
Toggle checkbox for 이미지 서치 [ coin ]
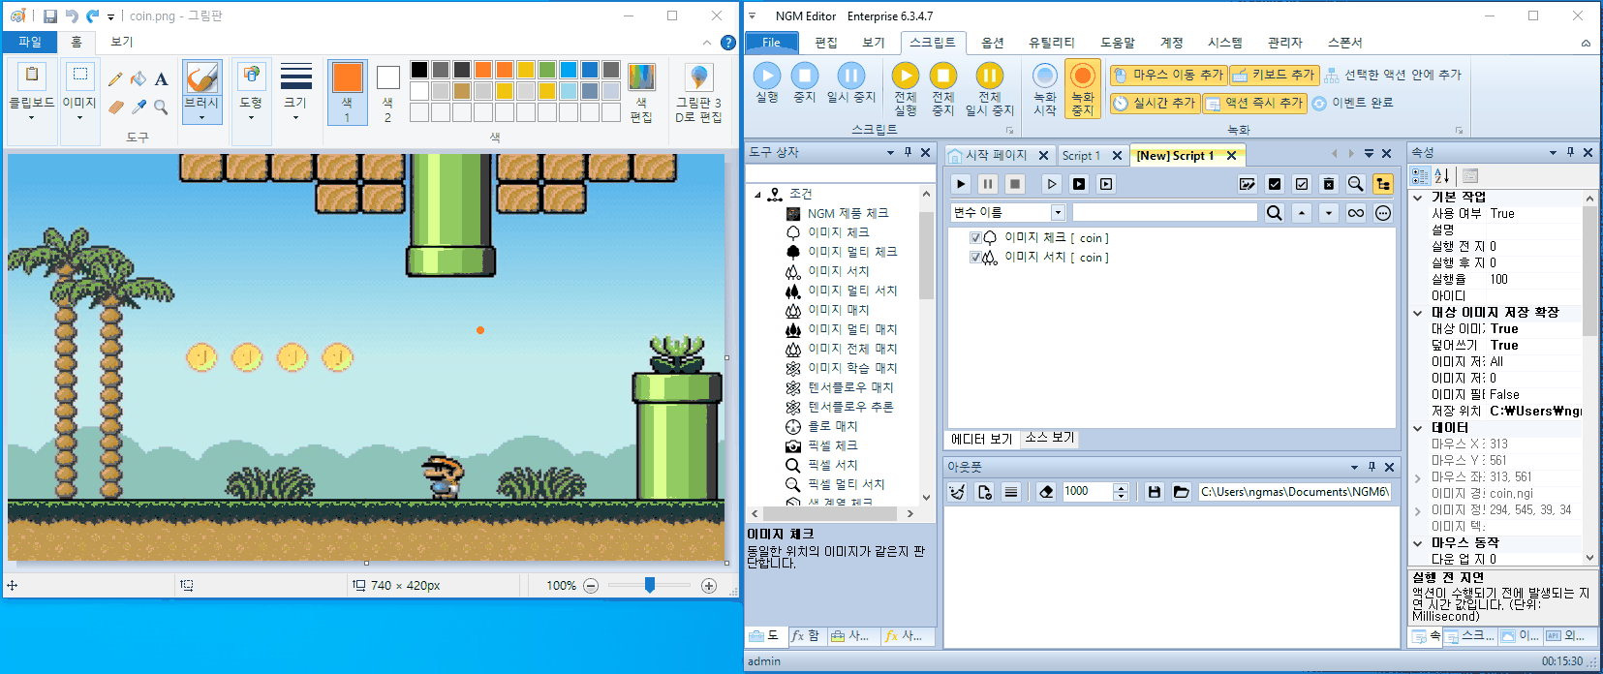[x=974, y=258]
